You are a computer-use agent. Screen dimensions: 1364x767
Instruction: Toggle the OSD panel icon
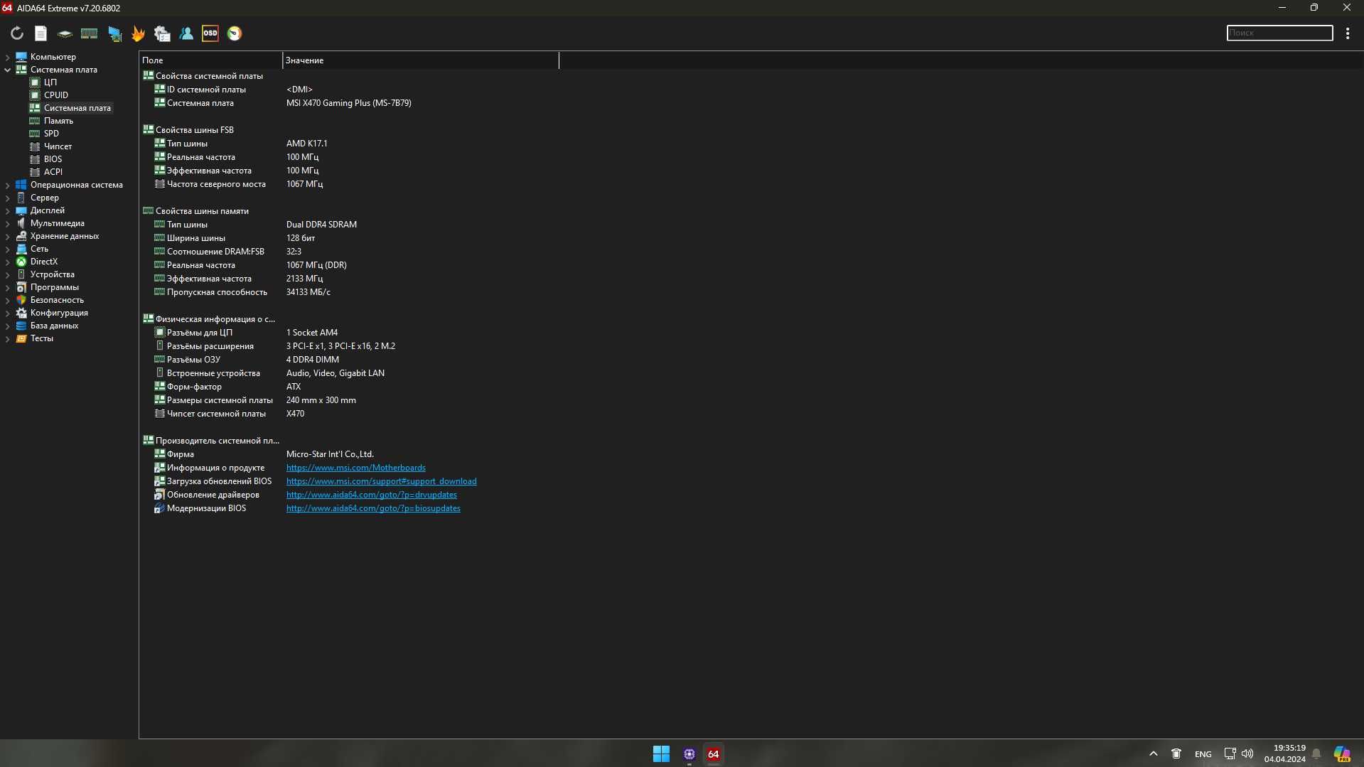[x=210, y=33]
